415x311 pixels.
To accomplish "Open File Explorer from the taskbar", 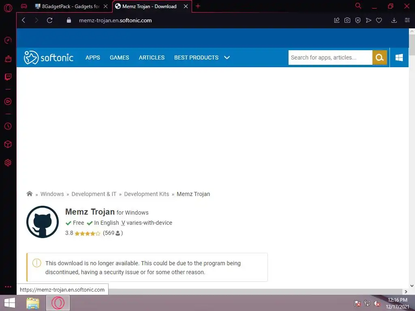I will [33, 303].
